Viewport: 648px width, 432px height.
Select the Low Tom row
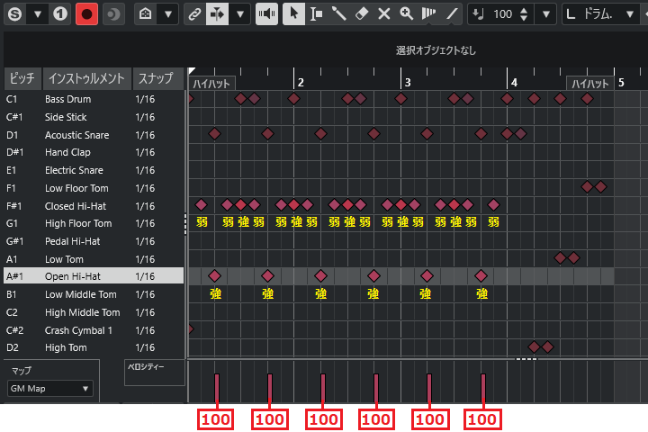pyautogui.click(x=94, y=259)
